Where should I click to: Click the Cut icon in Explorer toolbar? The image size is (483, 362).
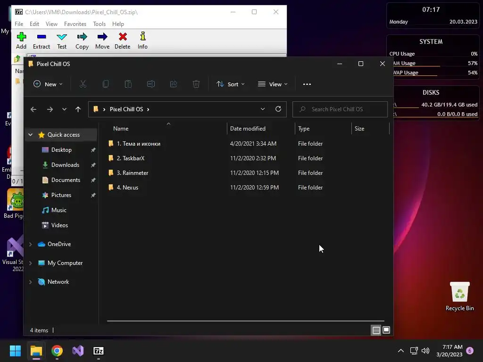point(83,84)
